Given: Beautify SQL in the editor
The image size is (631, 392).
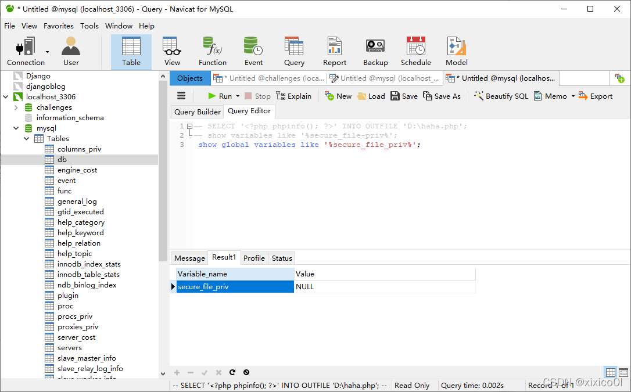Looking at the screenshot, I should click(x=501, y=96).
